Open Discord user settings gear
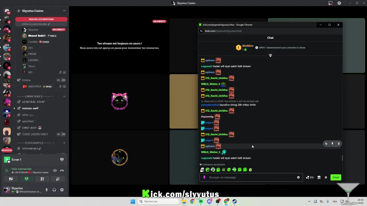Viewport: 367px width, 206px height. [x=62, y=190]
